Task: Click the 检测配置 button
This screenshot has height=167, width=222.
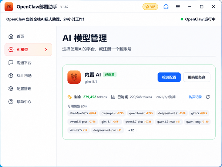Action: click(x=169, y=77)
